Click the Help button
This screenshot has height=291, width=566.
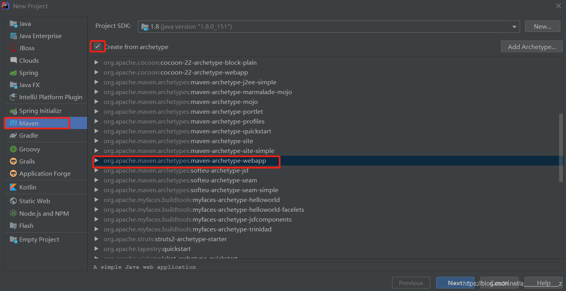pos(544,283)
